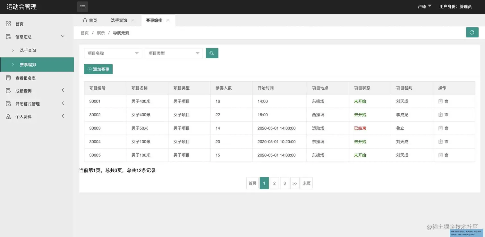The width and height of the screenshot is (485, 237).
Task: Click the delete trash icon for row 30001
Action: (447, 101)
